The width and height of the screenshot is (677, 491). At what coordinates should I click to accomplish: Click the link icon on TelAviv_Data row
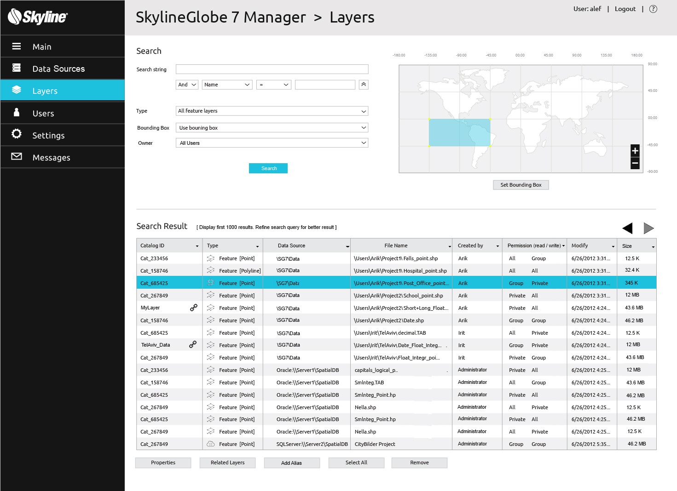(x=193, y=344)
